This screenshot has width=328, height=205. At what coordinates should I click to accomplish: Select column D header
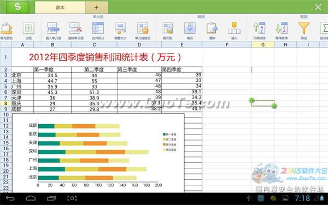point(139,45)
